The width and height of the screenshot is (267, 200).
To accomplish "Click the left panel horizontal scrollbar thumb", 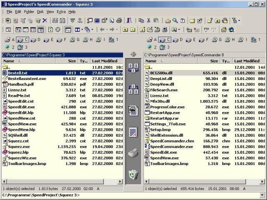I will coord(55,182).
